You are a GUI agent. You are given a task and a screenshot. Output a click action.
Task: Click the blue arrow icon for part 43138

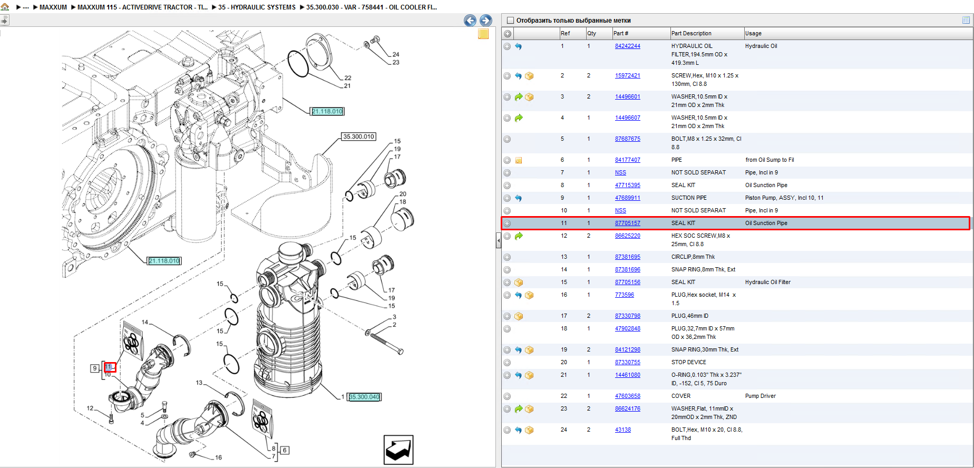[x=519, y=430]
